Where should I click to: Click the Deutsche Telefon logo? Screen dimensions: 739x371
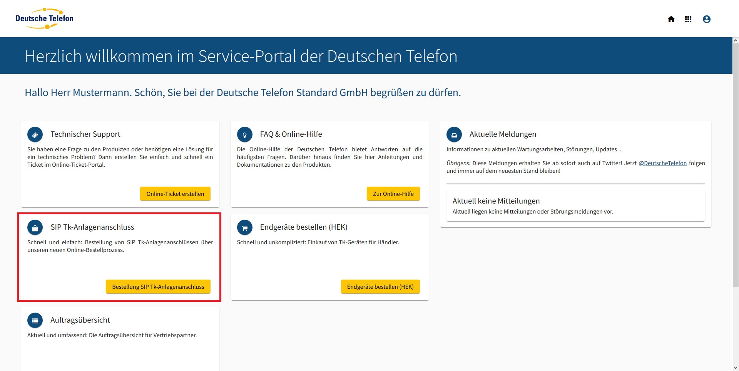(44, 18)
